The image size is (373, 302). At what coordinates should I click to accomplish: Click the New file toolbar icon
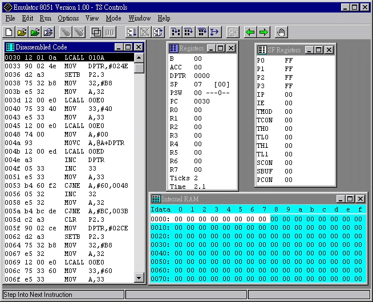(x=9, y=32)
